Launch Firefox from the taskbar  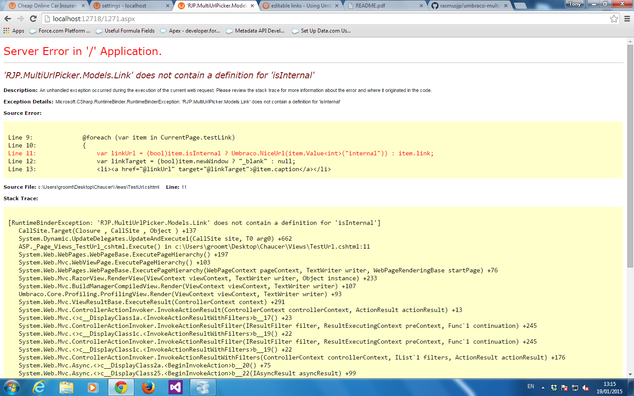point(148,388)
